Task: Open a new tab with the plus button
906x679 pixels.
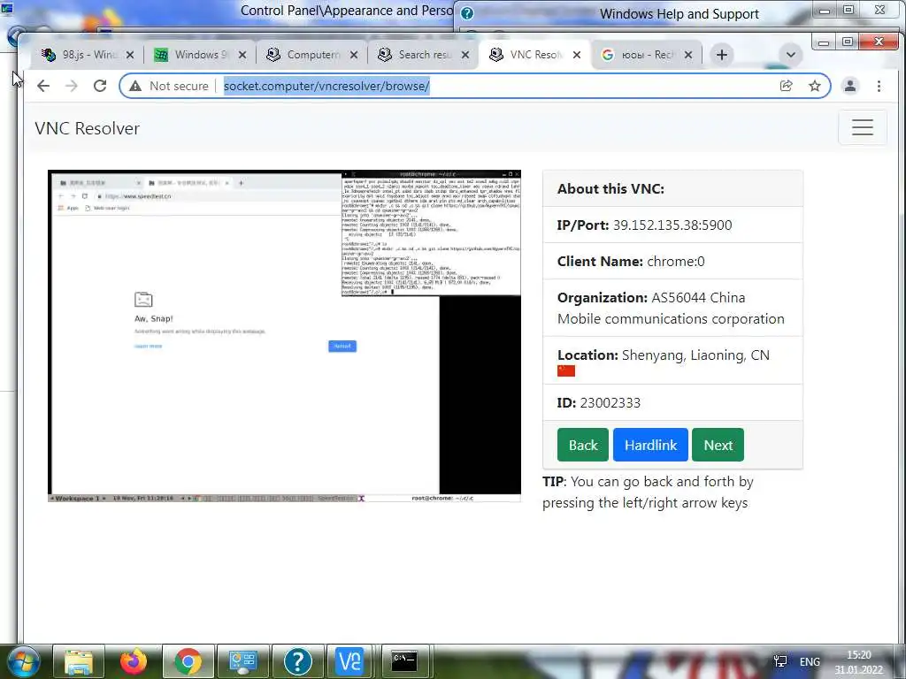Action: click(722, 55)
